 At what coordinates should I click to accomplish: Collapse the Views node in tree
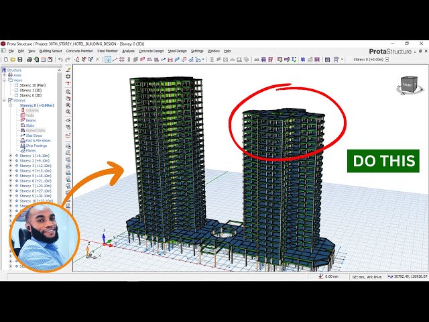[x=4, y=80]
